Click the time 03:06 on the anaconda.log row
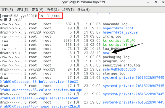Viewport: 165px width, 108px height. click(95, 24)
